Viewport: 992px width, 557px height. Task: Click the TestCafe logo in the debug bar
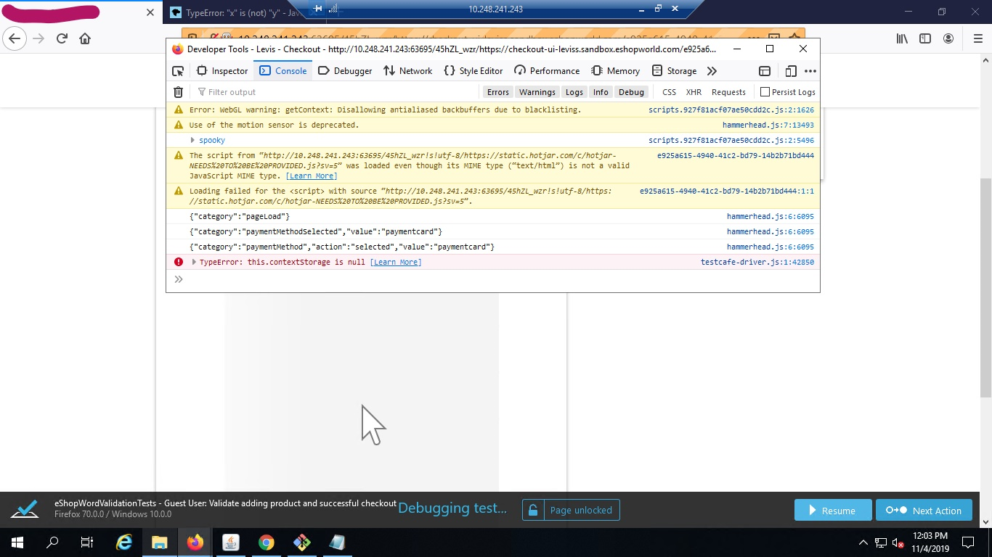tap(25, 509)
